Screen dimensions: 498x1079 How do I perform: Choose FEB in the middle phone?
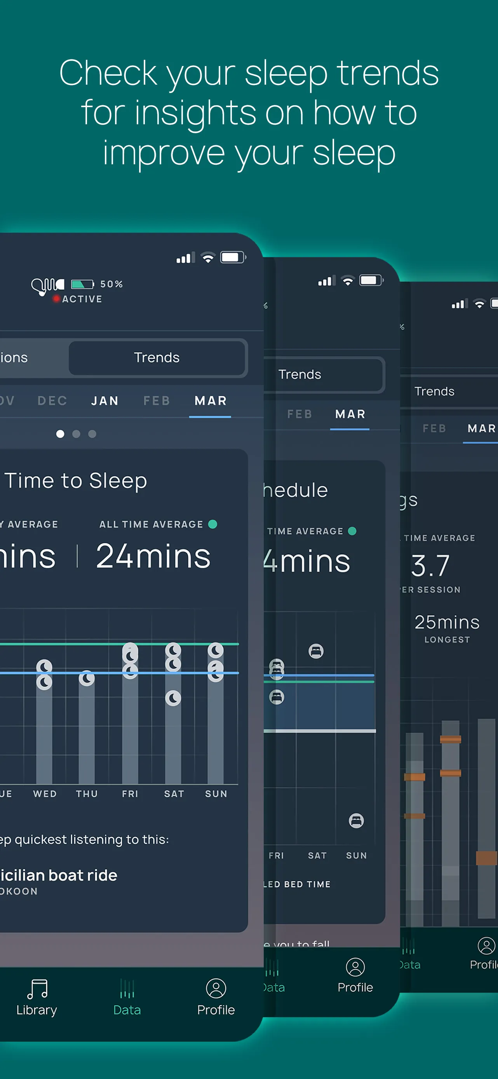click(299, 414)
